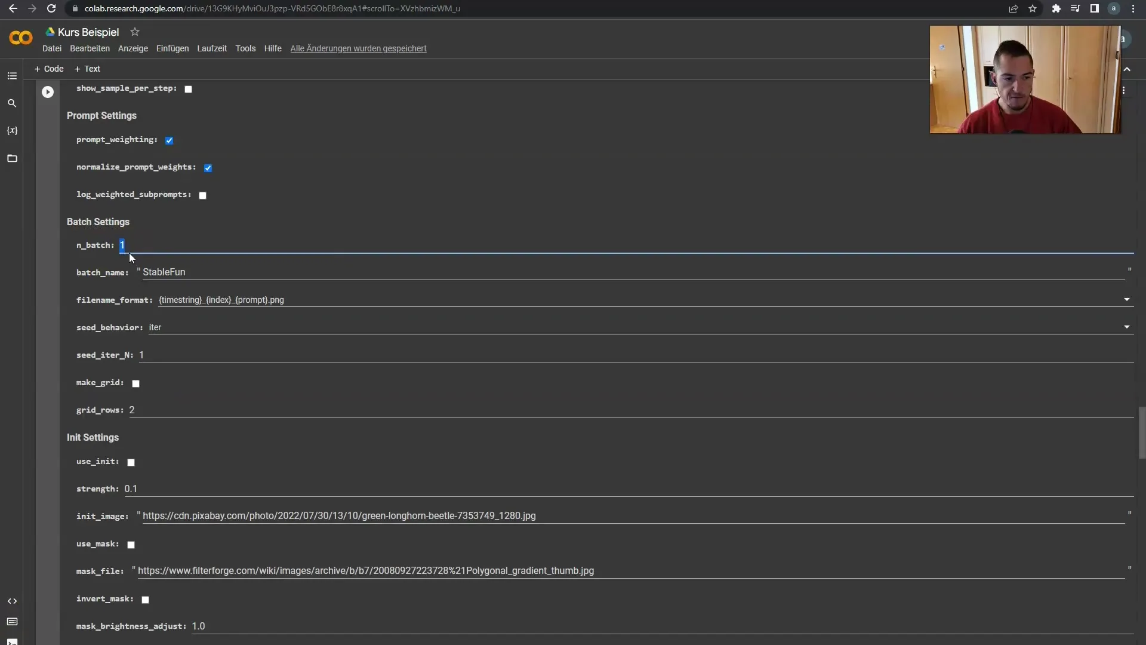The height and width of the screenshot is (645, 1146).
Task: Check the use_init checkbox
Action: pyautogui.click(x=131, y=462)
